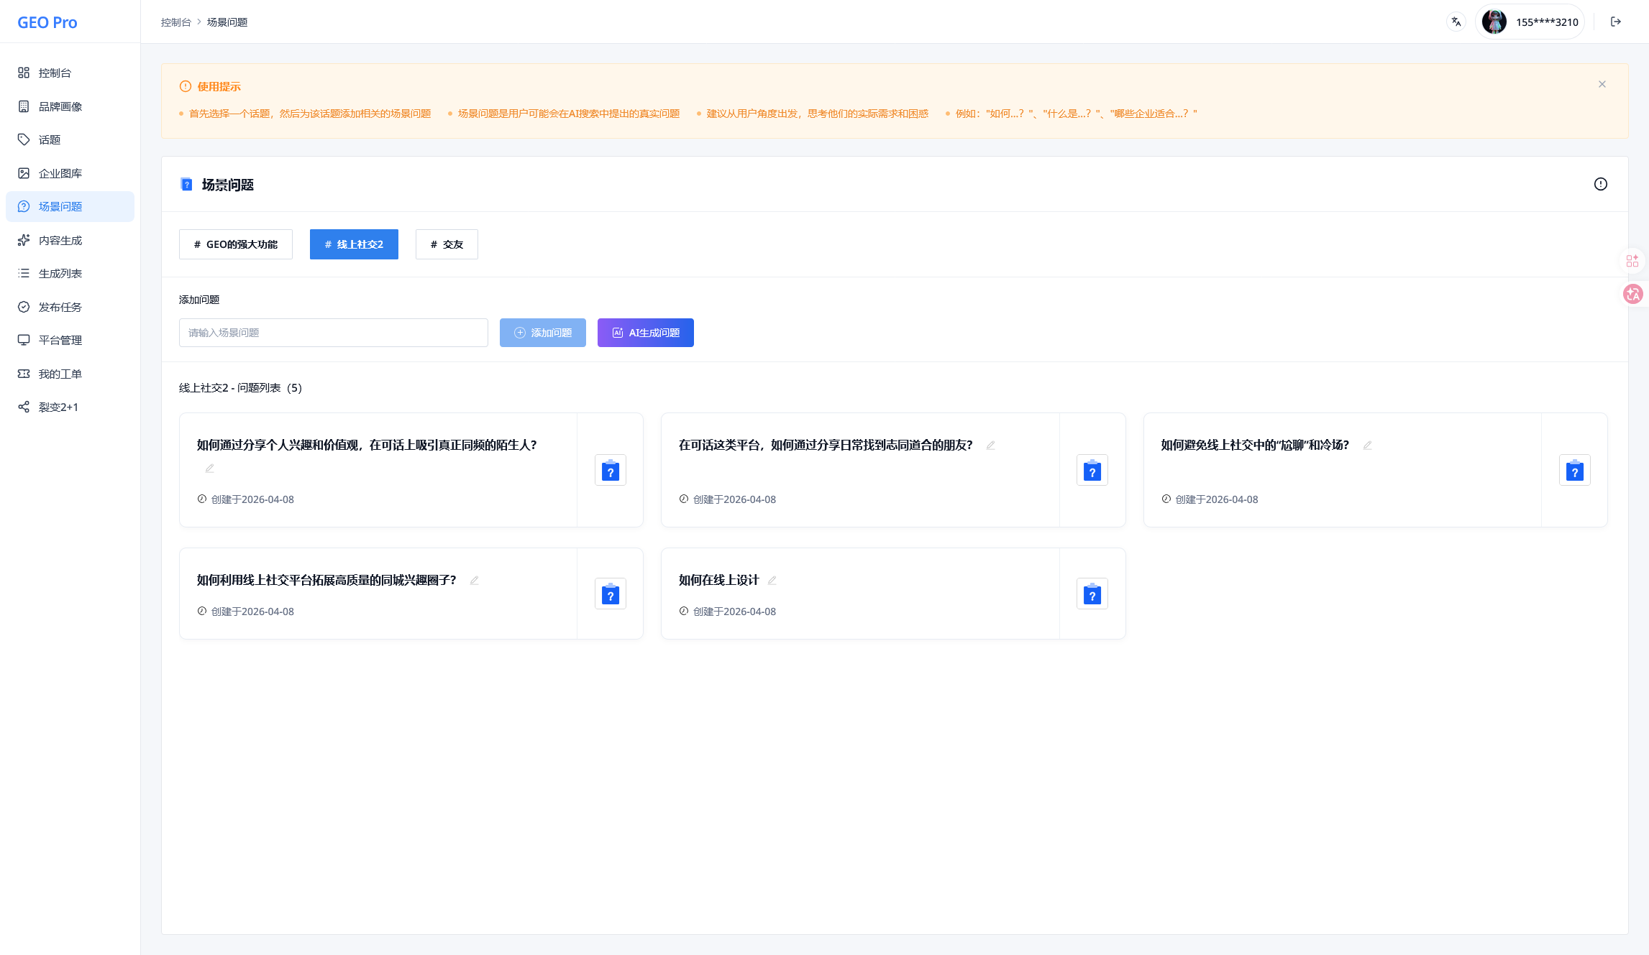Select the GEO的强大功能 topic tab
The width and height of the screenshot is (1649, 955).
point(236,244)
